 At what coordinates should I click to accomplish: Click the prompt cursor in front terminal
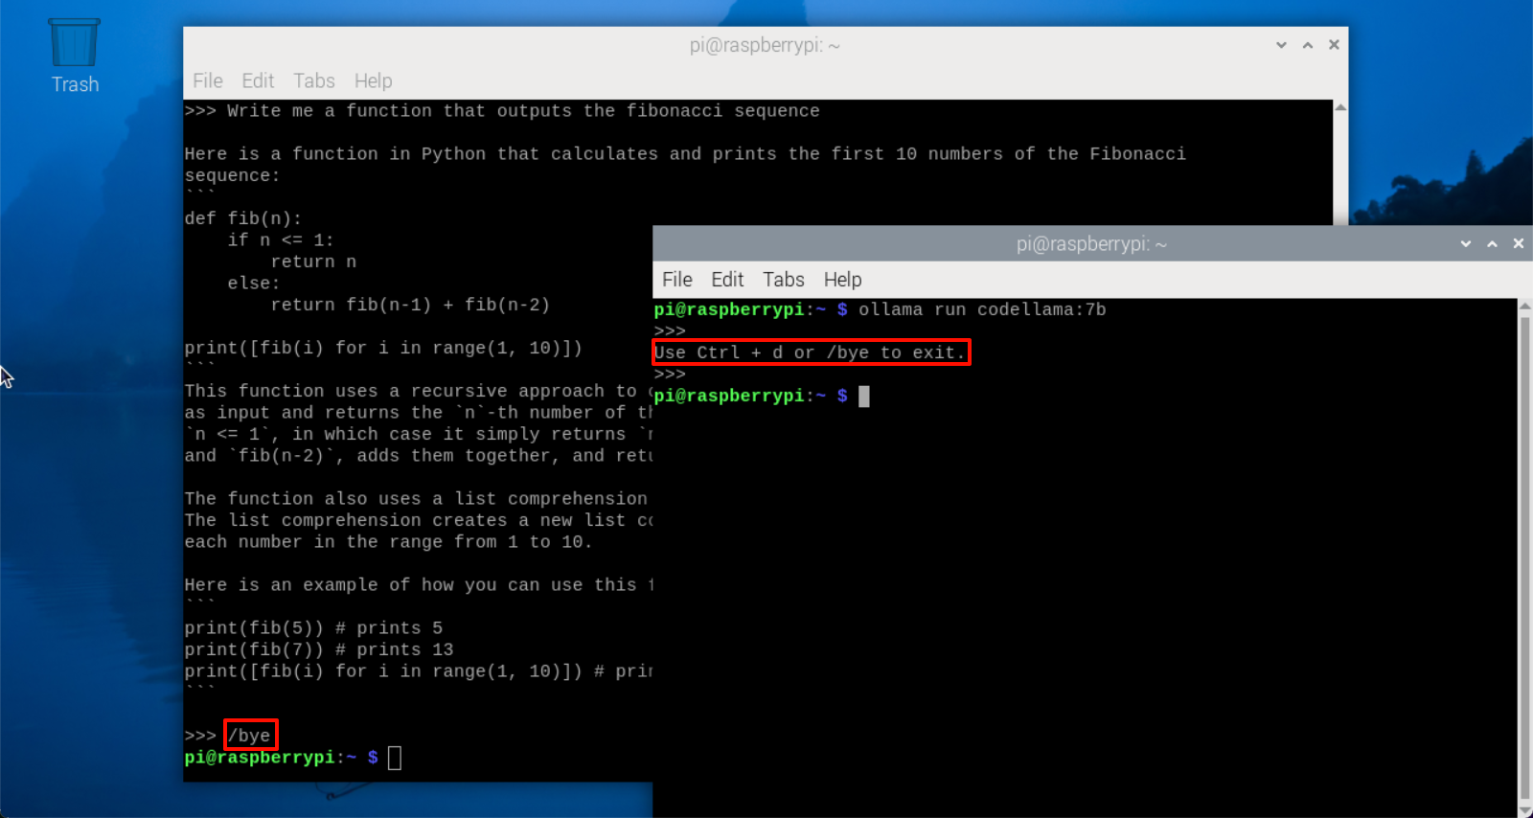click(x=863, y=396)
